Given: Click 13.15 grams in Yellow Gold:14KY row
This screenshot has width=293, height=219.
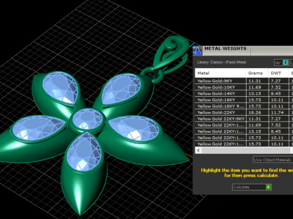Looking at the screenshot, I should 257,94.
